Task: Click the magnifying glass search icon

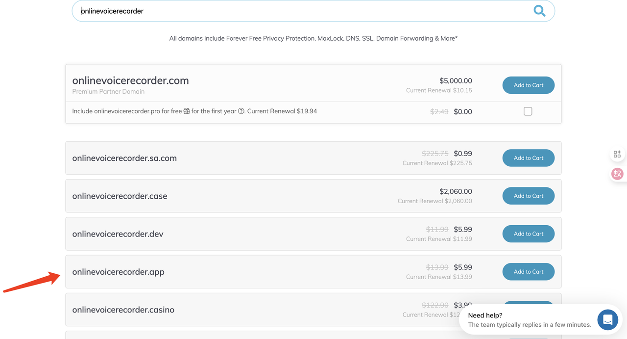Action: coord(539,11)
